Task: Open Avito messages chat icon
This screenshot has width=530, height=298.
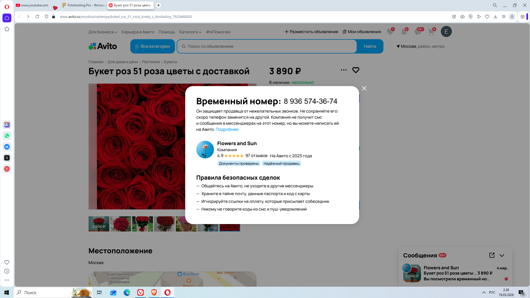Action: pyautogui.click(x=418, y=32)
